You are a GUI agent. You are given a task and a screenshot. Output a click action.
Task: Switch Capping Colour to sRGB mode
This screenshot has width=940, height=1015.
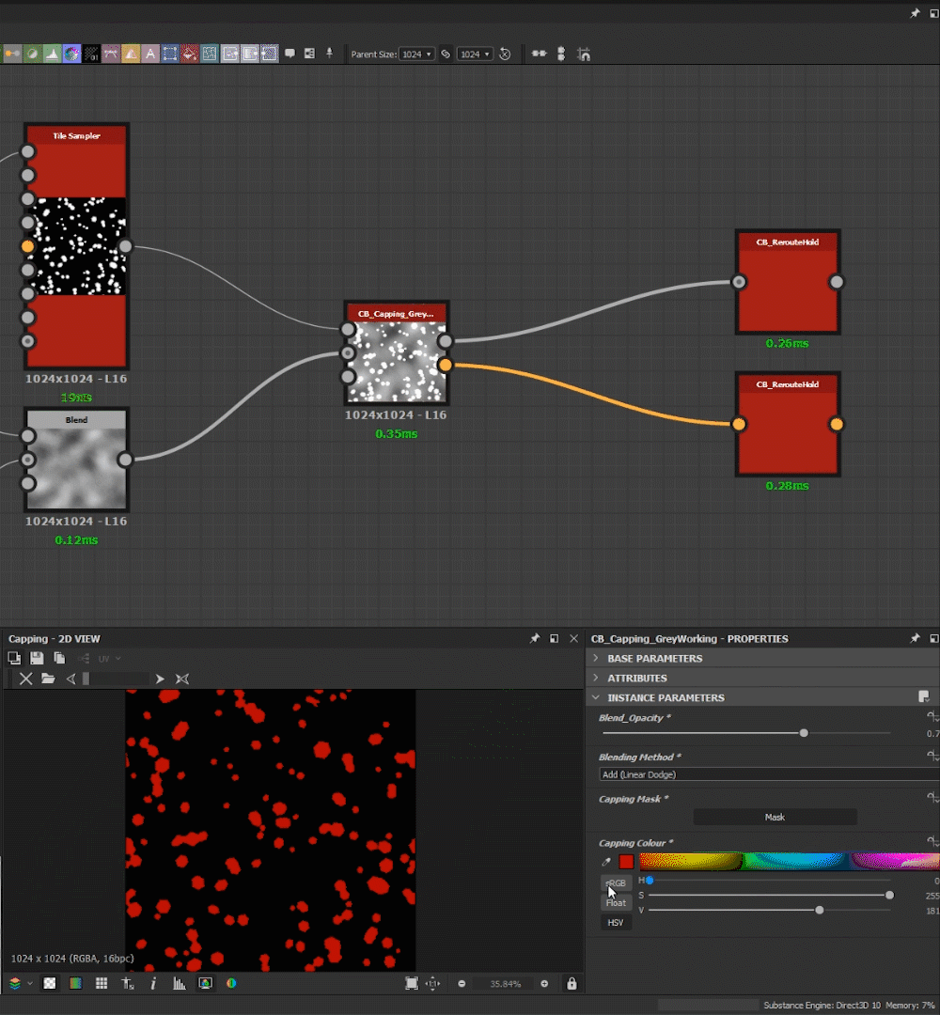(616, 882)
